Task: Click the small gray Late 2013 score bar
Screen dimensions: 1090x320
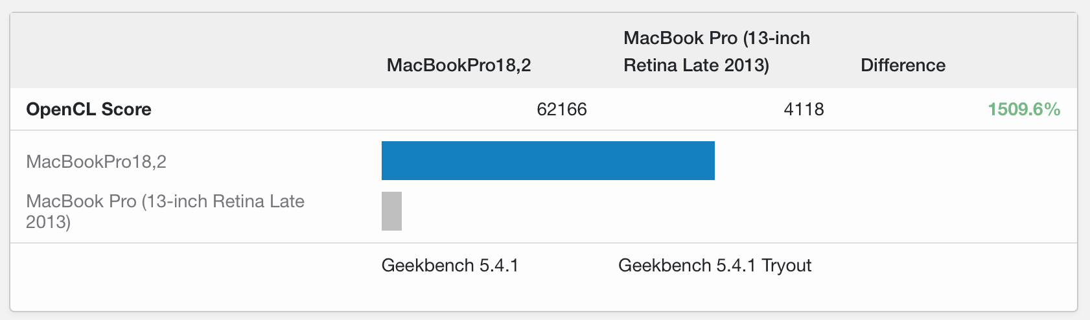Action: pyautogui.click(x=391, y=211)
